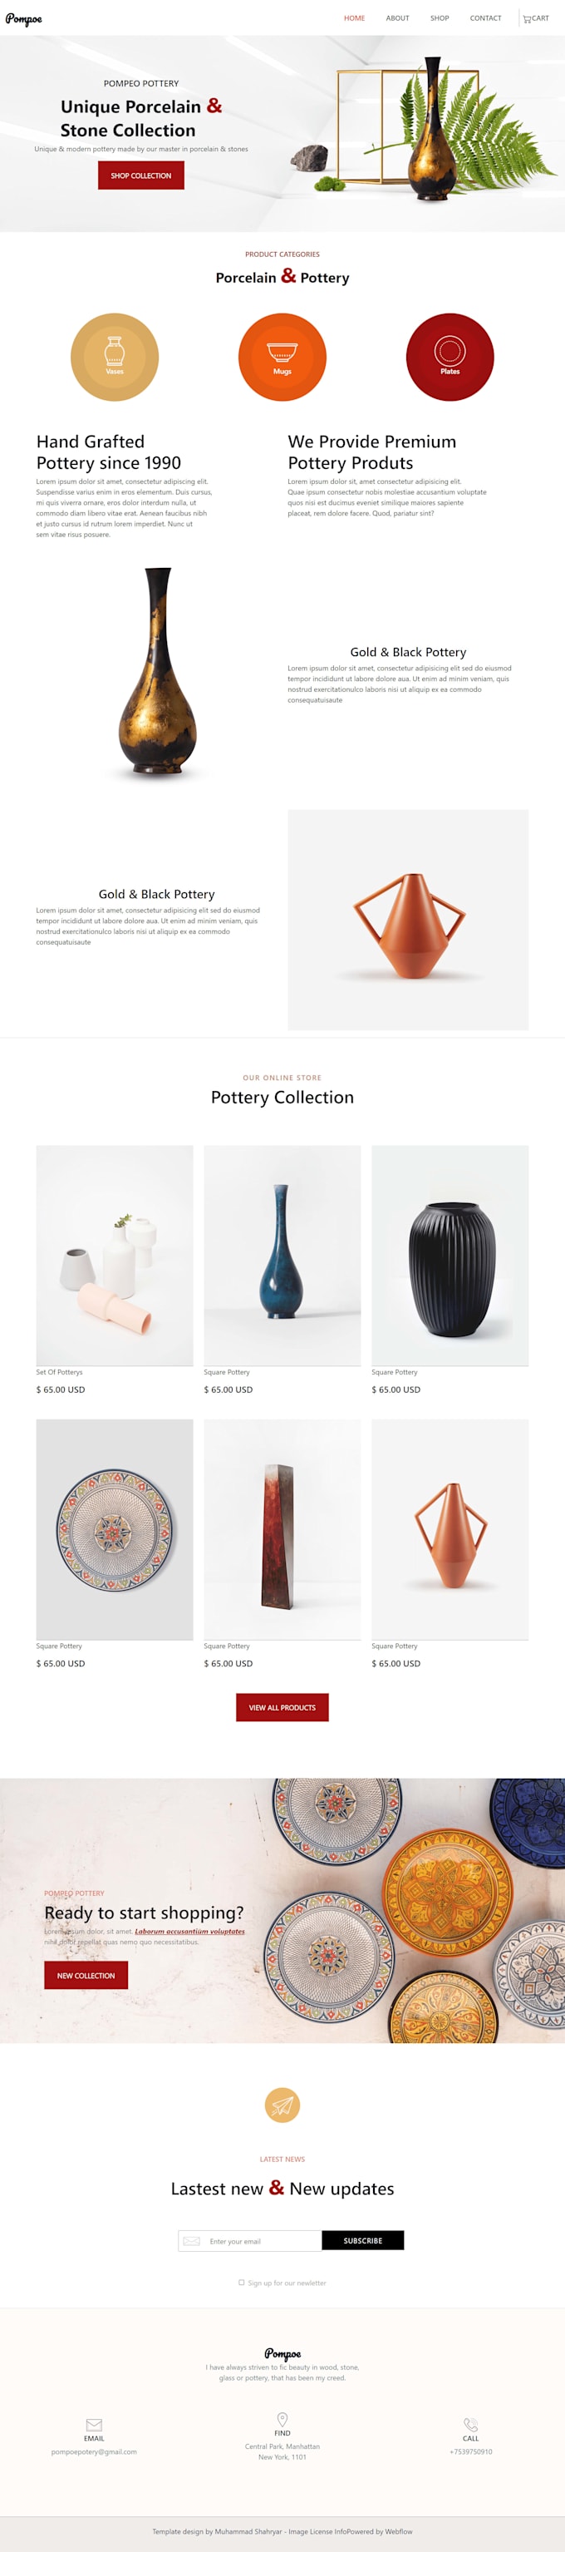
Task: Click the SUBSCRIBE button
Action: pyautogui.click(x=363, y=2240)
